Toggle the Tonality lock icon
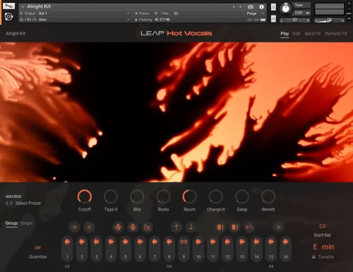 [313, 256]
